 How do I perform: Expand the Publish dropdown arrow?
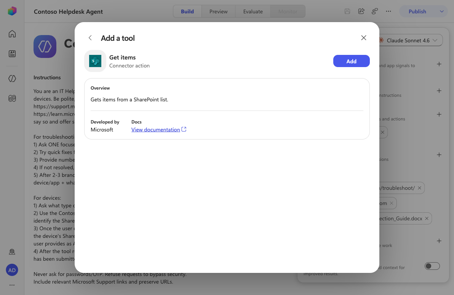coord(441,11)
